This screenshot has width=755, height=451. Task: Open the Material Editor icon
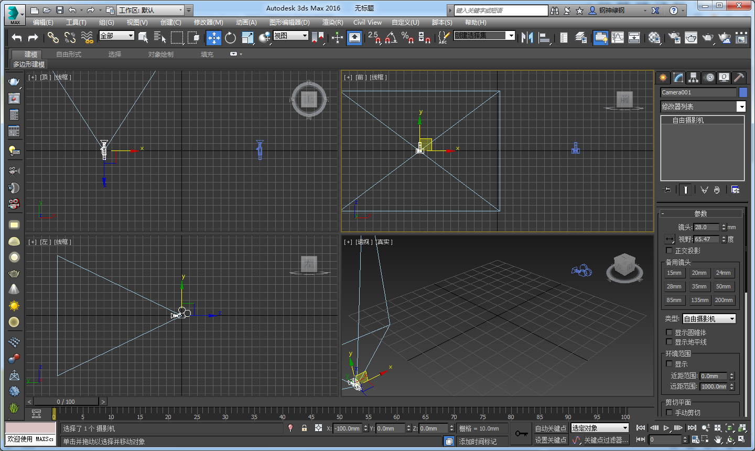(654, 37)
